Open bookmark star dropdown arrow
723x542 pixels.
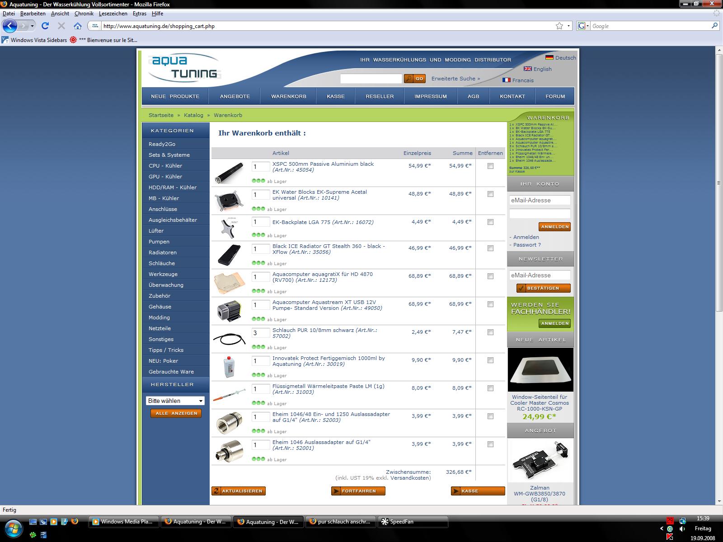pyautogui.click(x=569, y=26)
